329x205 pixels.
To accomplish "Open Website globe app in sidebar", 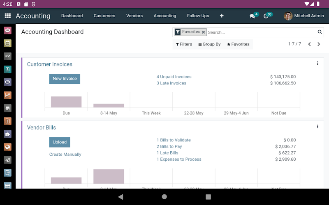I will pyautogui.click(x=7, y=147).
